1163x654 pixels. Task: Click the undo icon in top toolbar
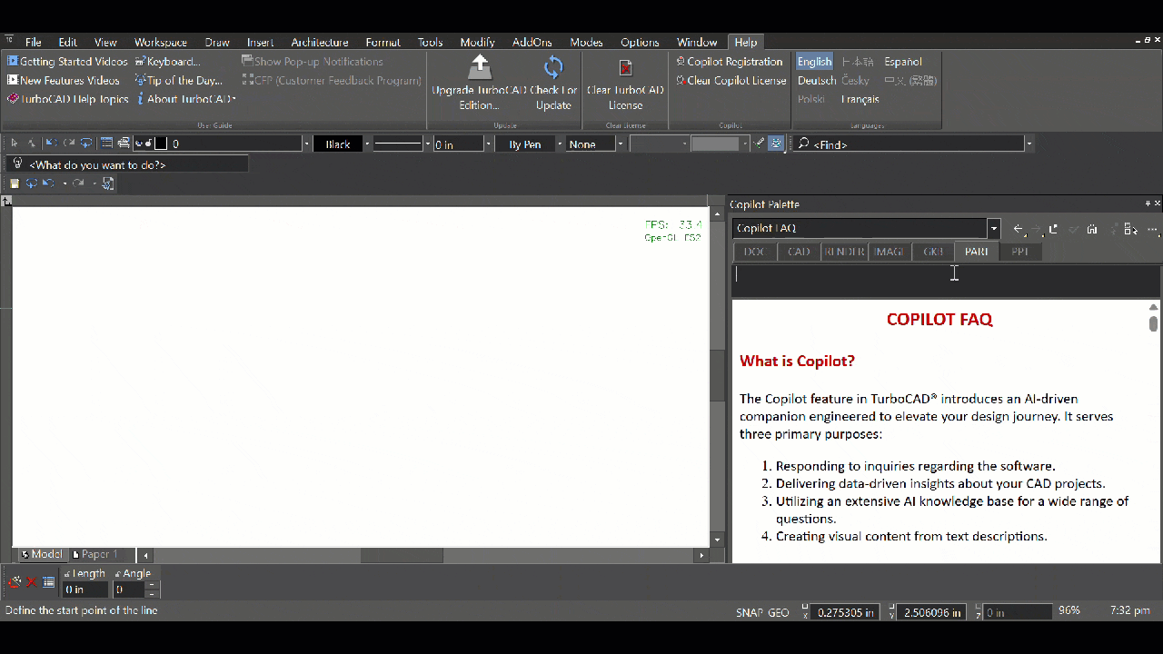pyautogui.click(x=51, y=144)
